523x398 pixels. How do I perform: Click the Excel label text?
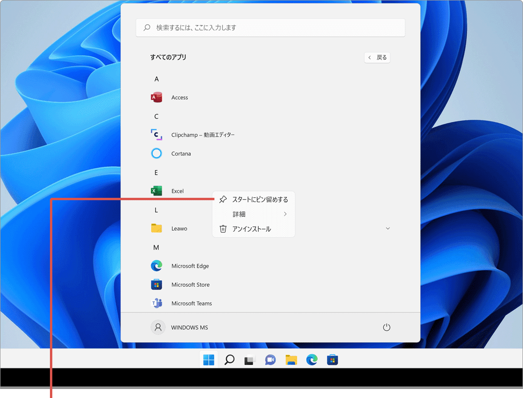tap(177, 191)
